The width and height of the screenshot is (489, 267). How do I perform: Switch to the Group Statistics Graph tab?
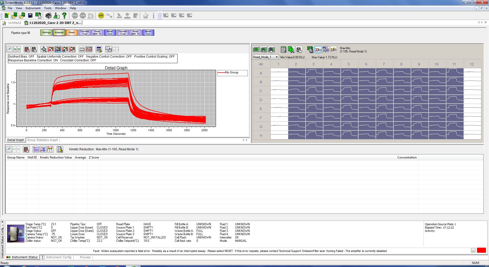pos(43,140)
